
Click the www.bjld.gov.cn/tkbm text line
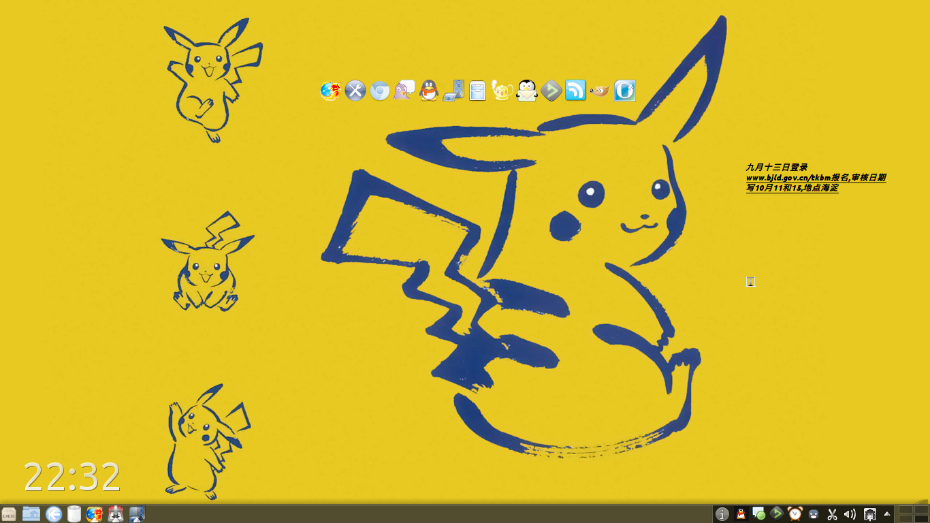point(816,177)
